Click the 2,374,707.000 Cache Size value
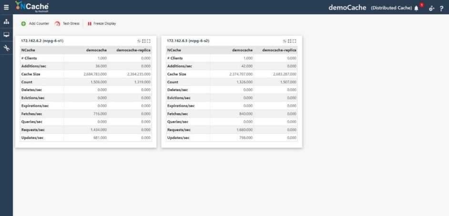 tap(241, 74)
